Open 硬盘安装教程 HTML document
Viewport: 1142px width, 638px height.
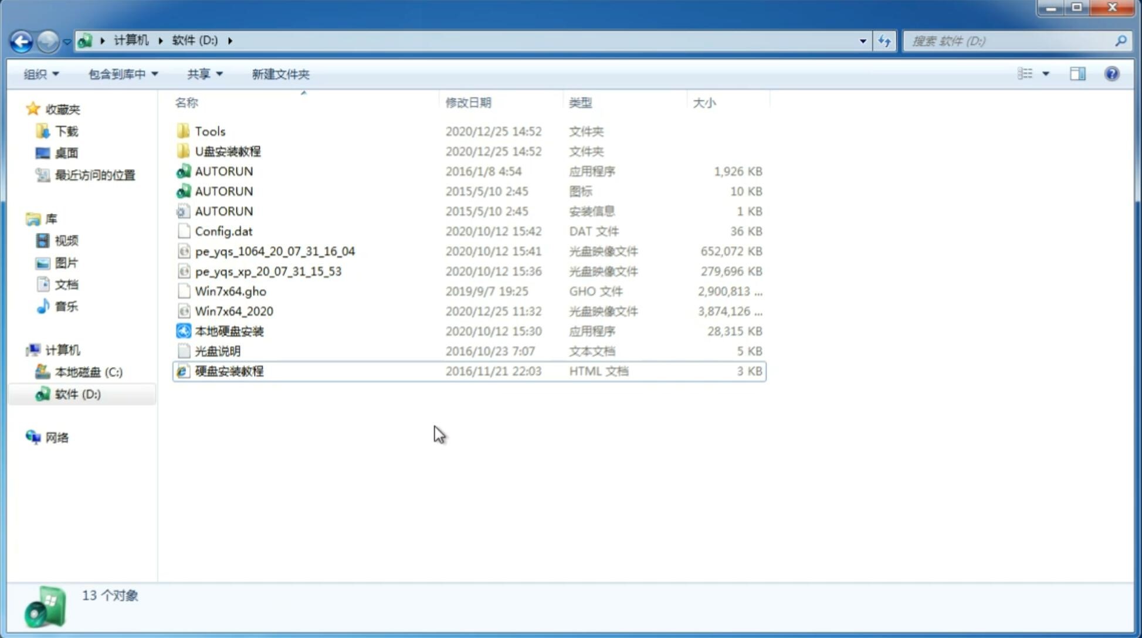pyautogui.click(x=229, y=371)
